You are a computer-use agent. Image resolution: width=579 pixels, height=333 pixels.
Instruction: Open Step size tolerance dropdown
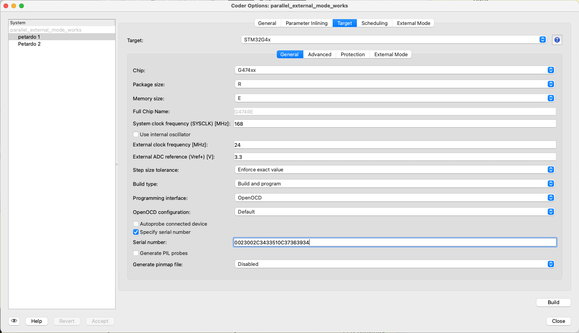pyautogui.click(x=394, y=169)
